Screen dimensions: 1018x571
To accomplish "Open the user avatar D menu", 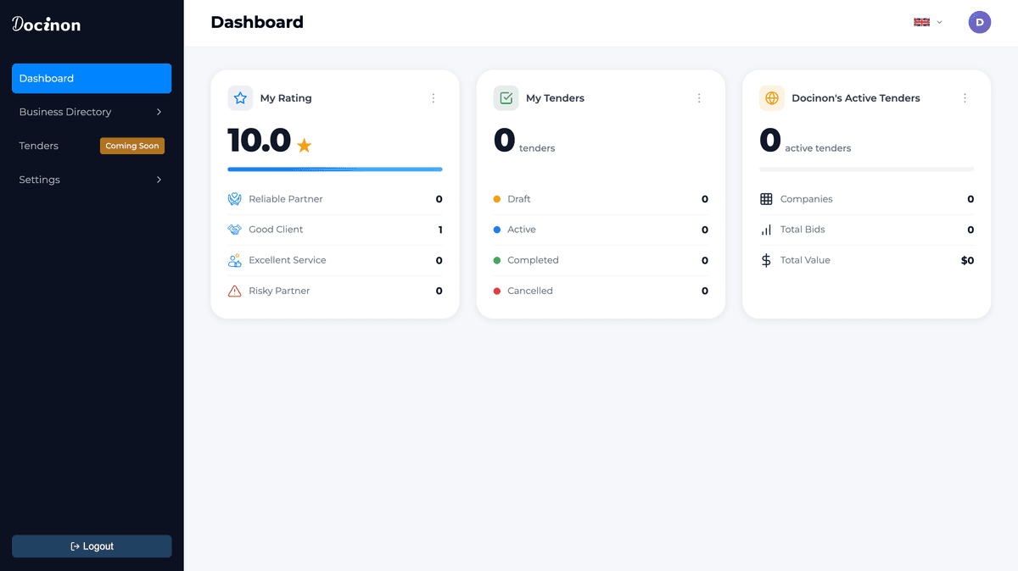I will pos(980,23).
